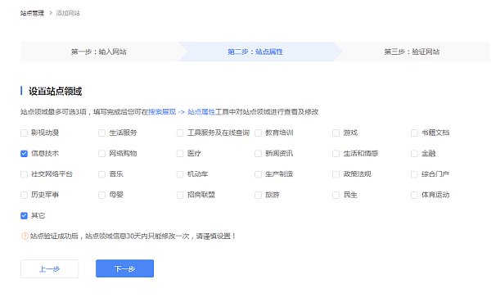Click the warning info icon beside the notice
491x302 pixels.
(x=25, y=236)
